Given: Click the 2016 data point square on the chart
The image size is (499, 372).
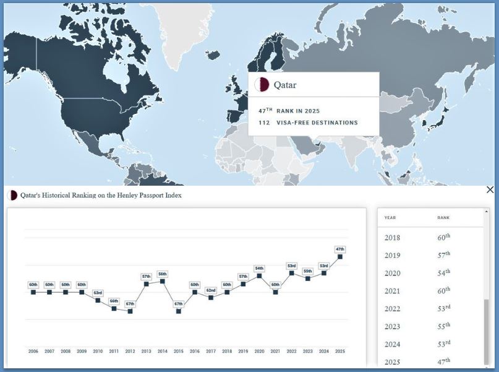Looking at the screenshot, I should click(x=195, y=292).
